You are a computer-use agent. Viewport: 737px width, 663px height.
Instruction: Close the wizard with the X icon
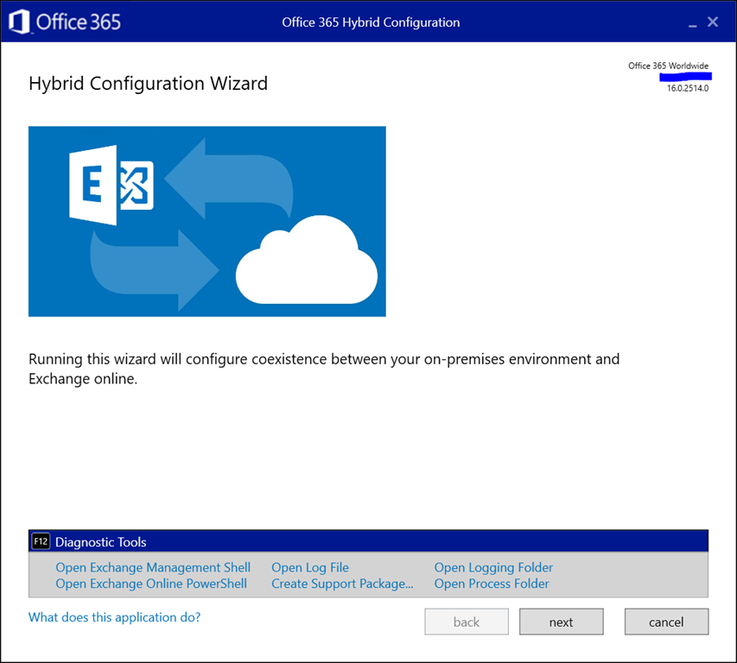[713, 22]
